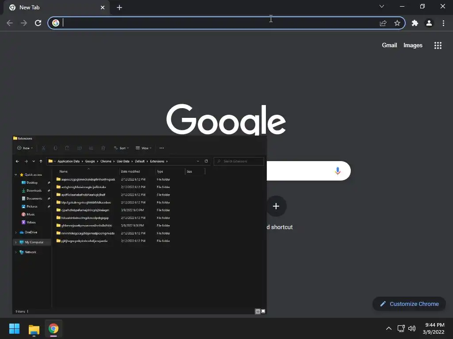Select the New Tab tab

[56, 8]
